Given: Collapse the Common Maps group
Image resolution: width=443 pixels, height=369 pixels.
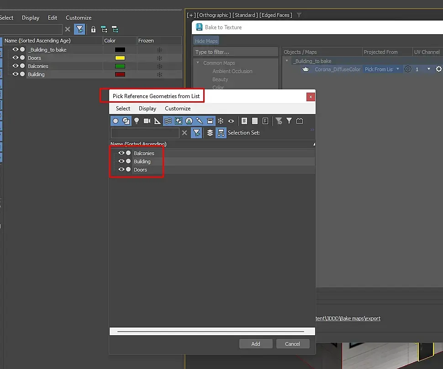Looking at the screenshot, I should [198, 62].
